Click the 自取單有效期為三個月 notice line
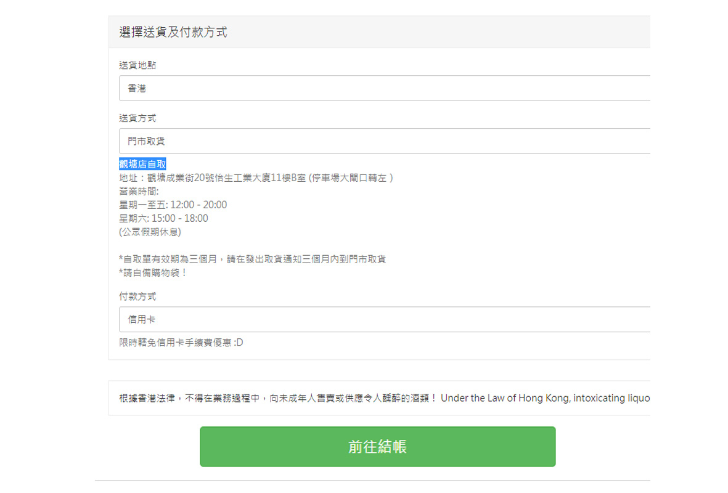 coord(253,259)
